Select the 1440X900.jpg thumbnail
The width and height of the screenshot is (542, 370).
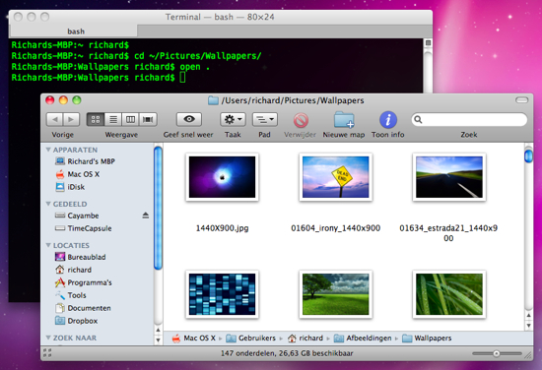pos(223,177)
